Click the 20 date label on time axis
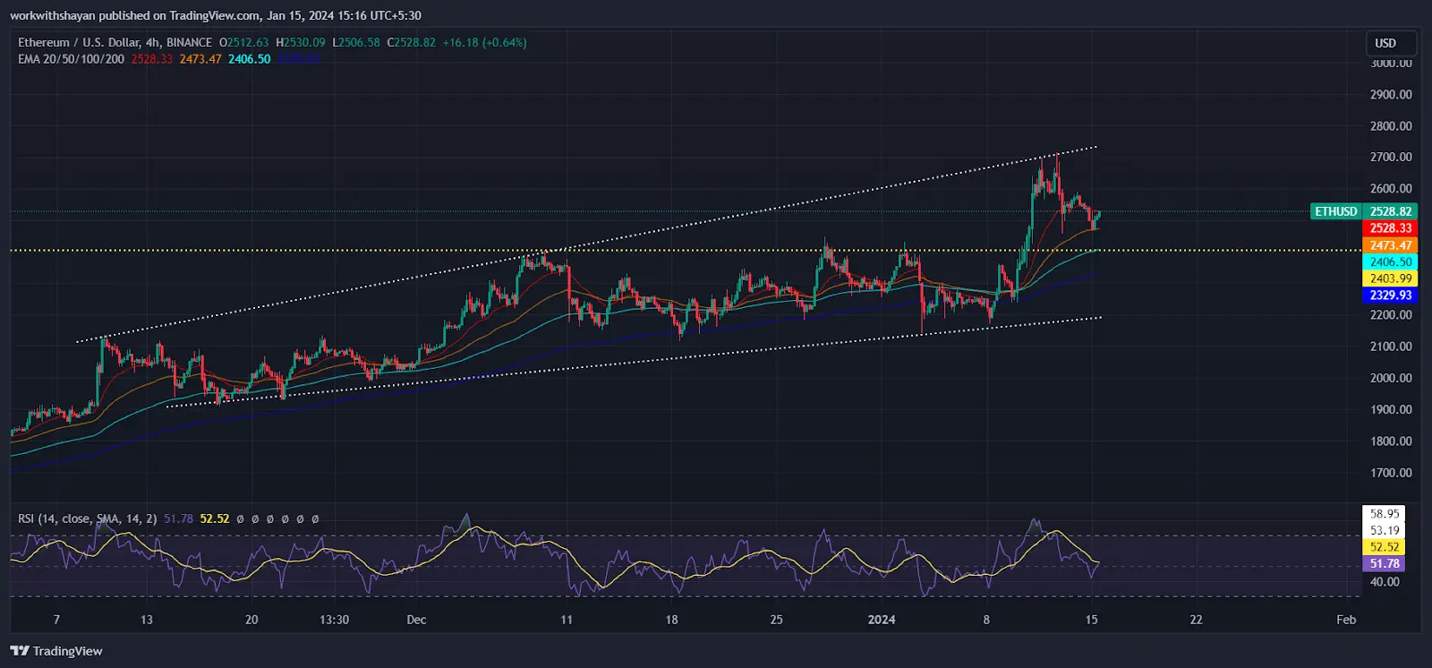The width and height of the screenshot is (1432, 668). pos(251,620)
